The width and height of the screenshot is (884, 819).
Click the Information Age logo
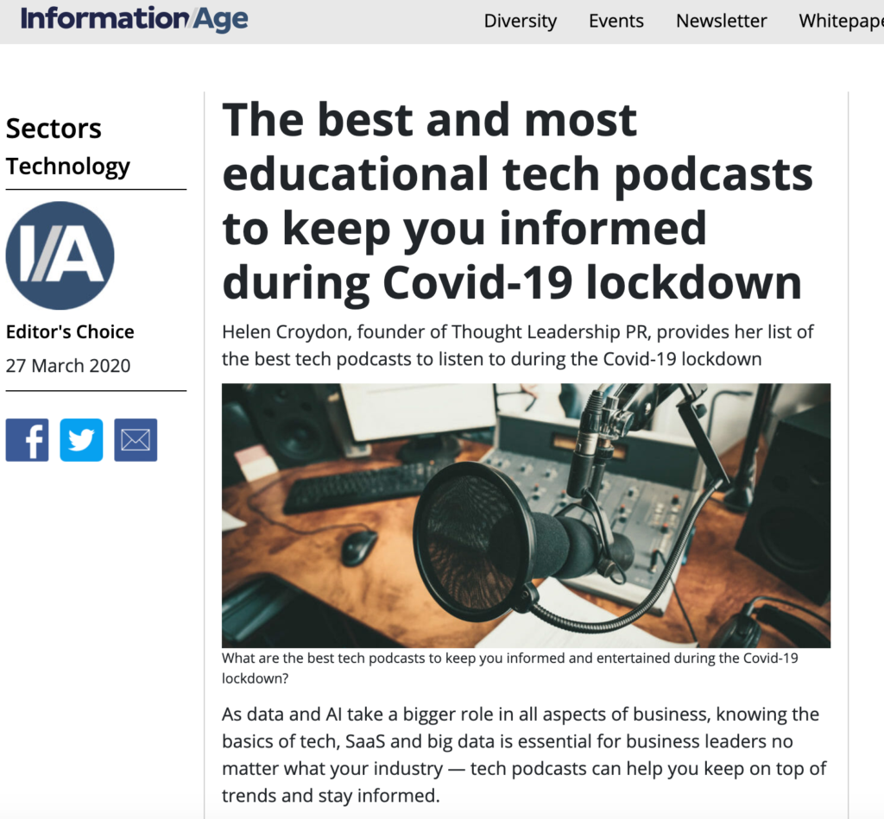tap(134, 19)
